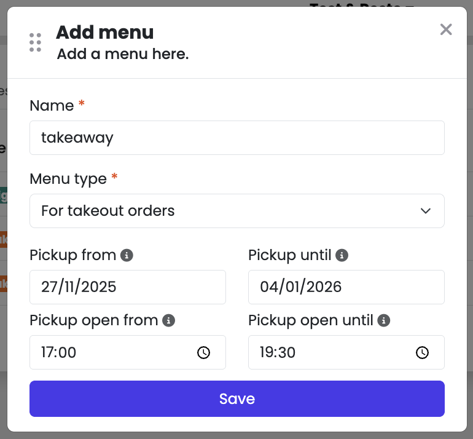Show info for Pickup open from

point(169,320)
